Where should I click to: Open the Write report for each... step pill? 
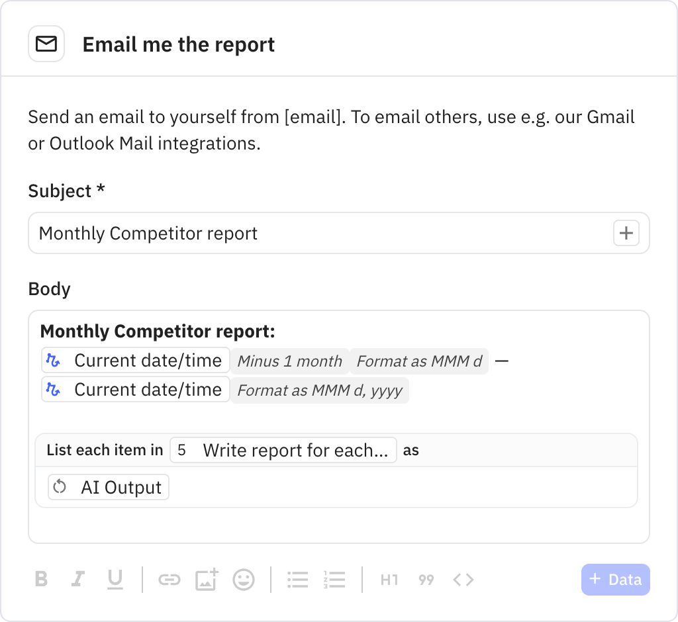coord(283,450)
